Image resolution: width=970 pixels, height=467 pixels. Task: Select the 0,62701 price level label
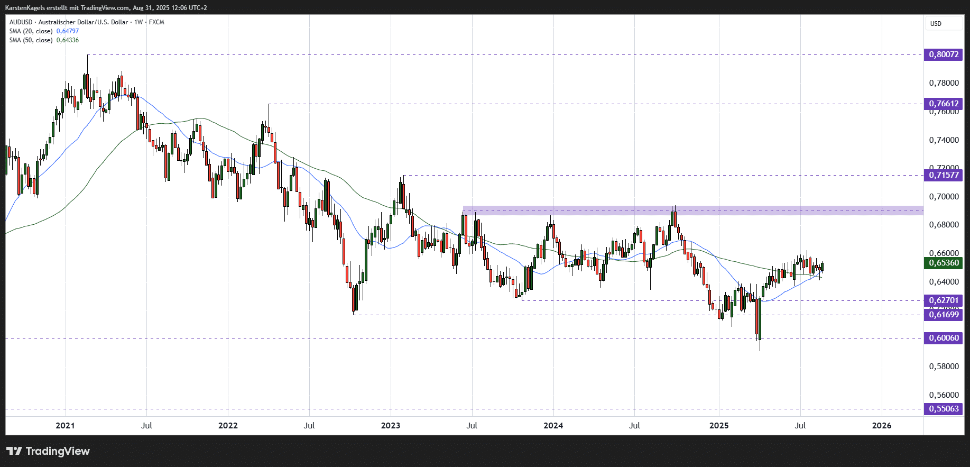[x=943, y=300]
